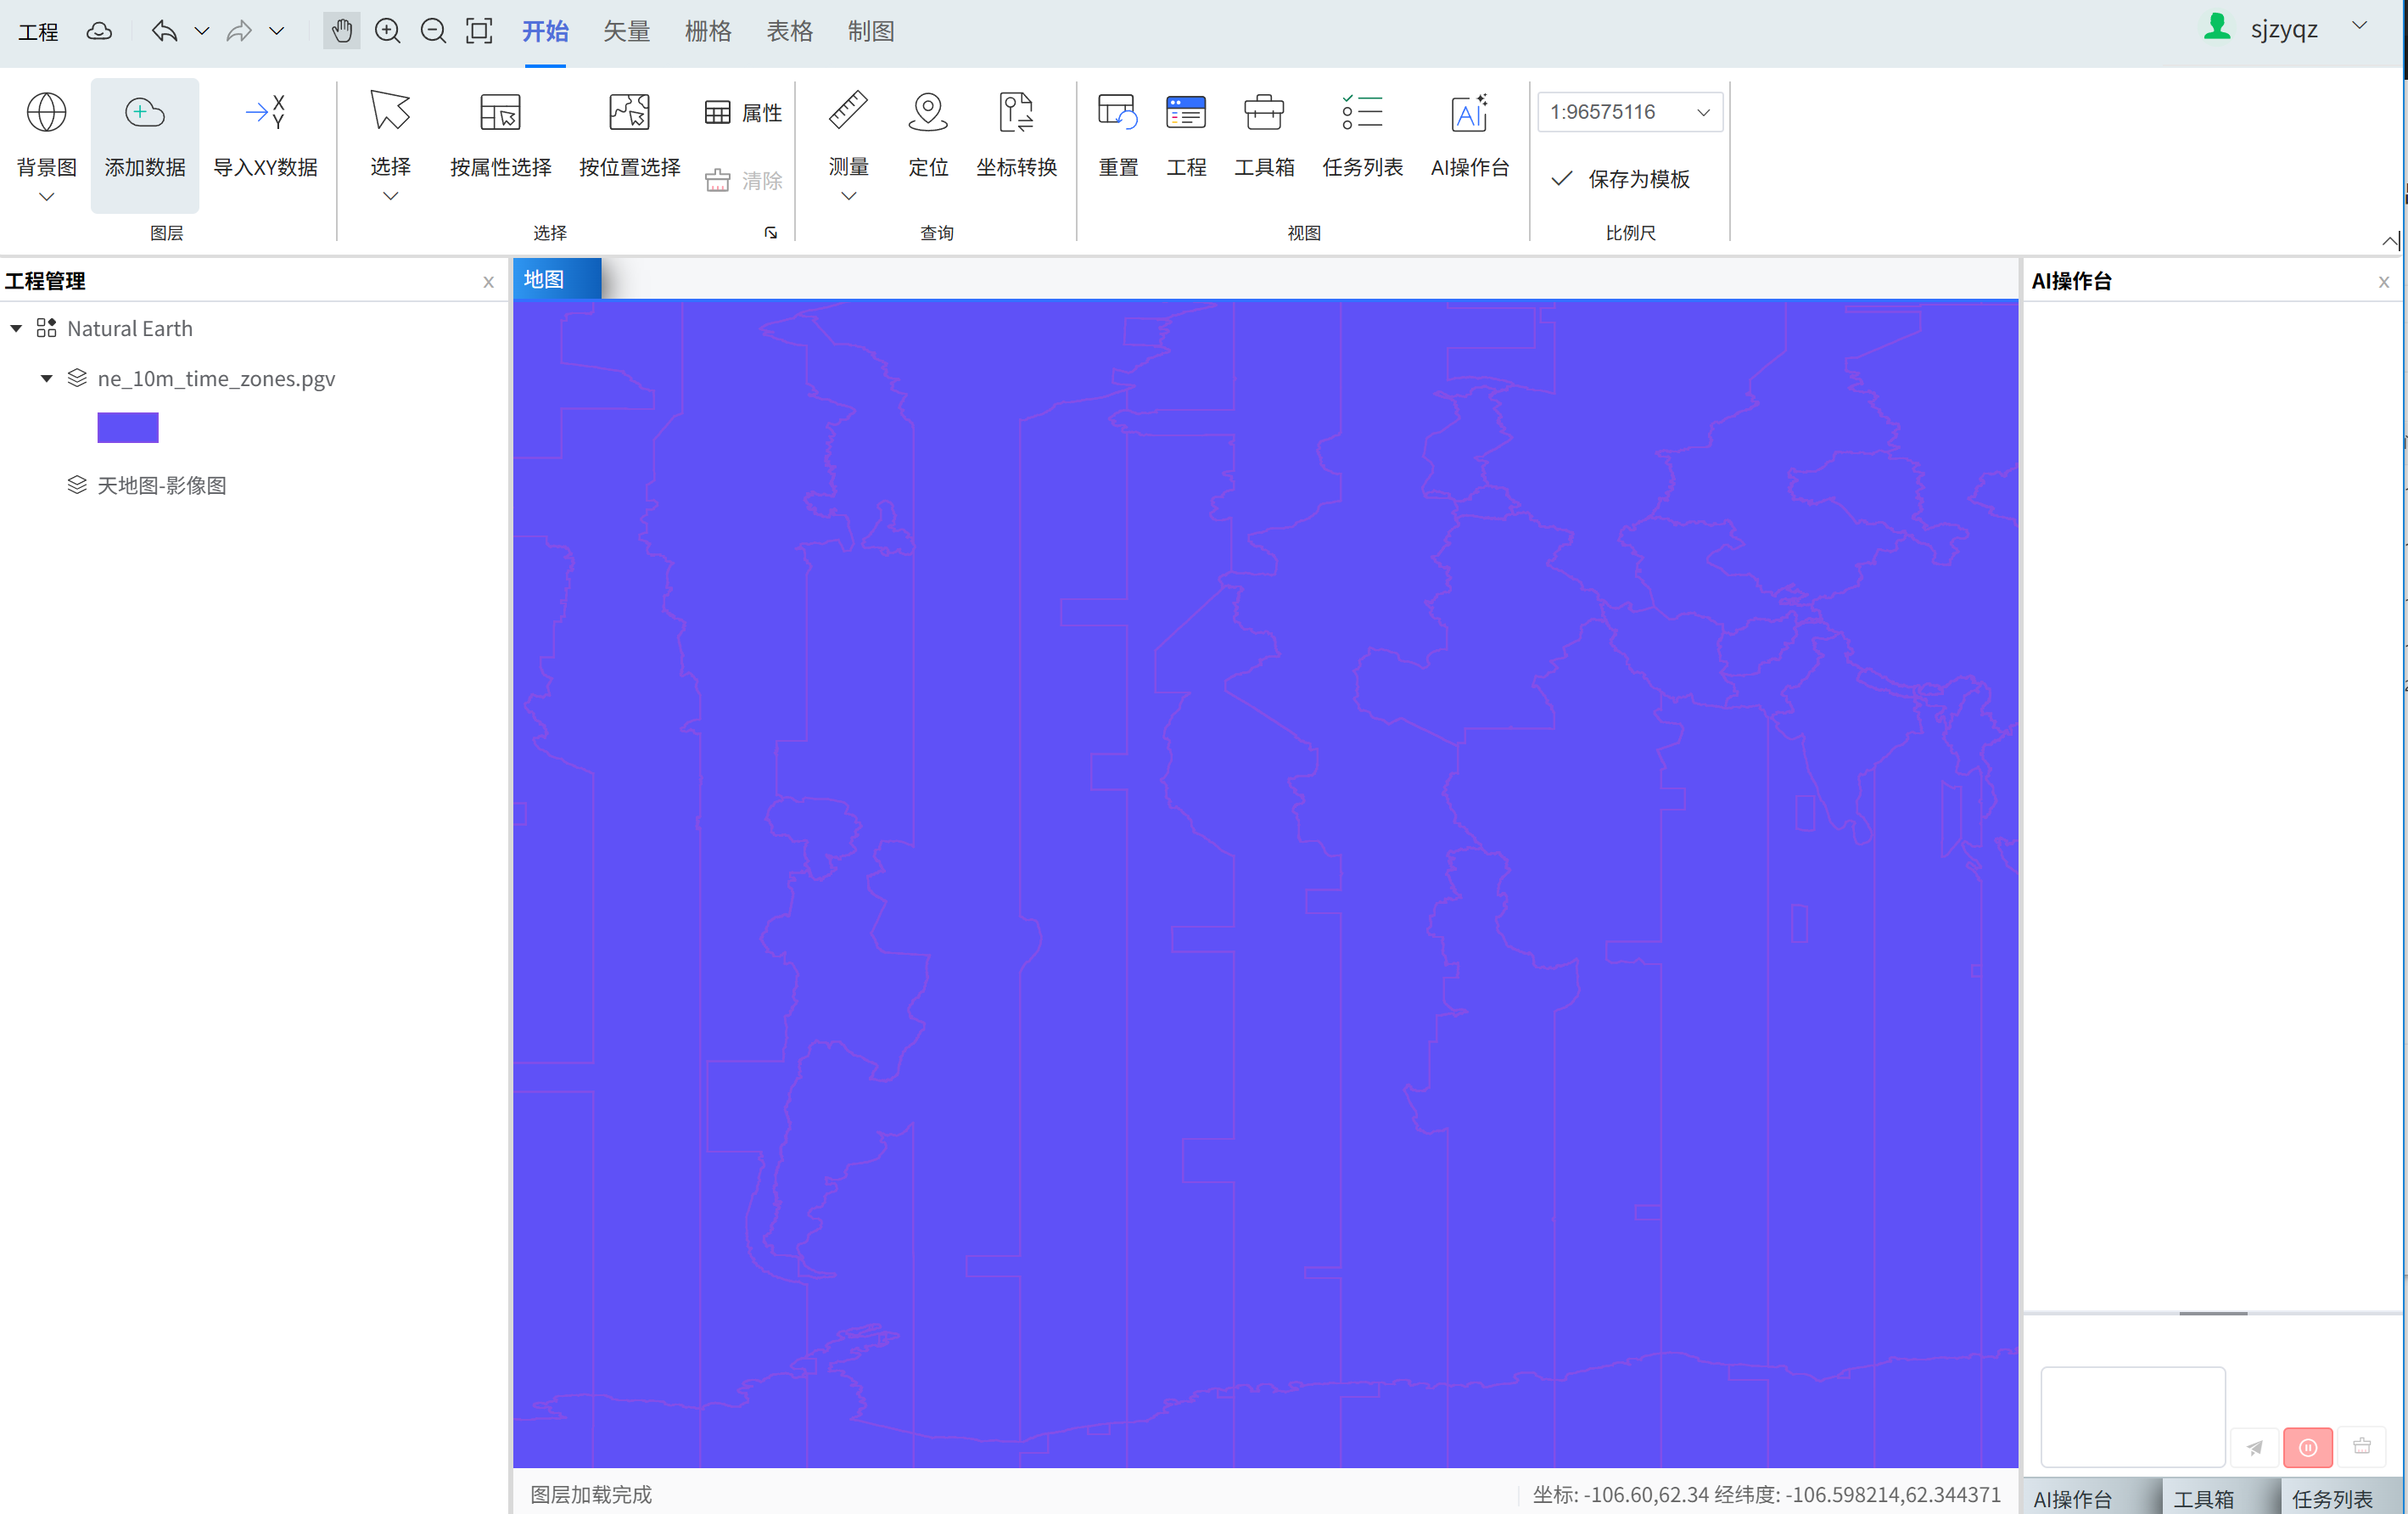Click the Attributes (属性) button

[743, 113]
